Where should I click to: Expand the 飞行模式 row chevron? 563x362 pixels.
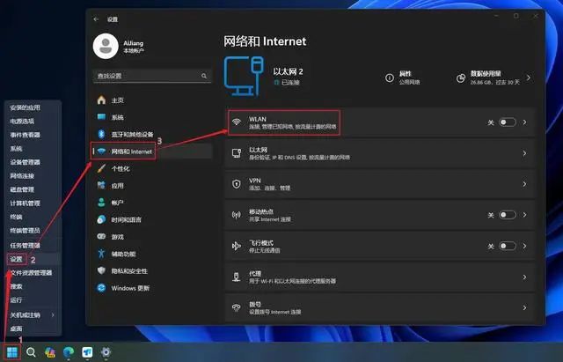coord(524,246)
